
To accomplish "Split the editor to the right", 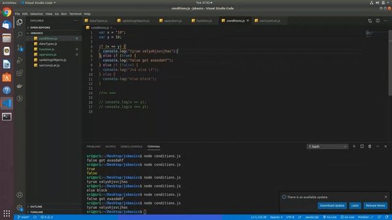I will coord(377,21).
